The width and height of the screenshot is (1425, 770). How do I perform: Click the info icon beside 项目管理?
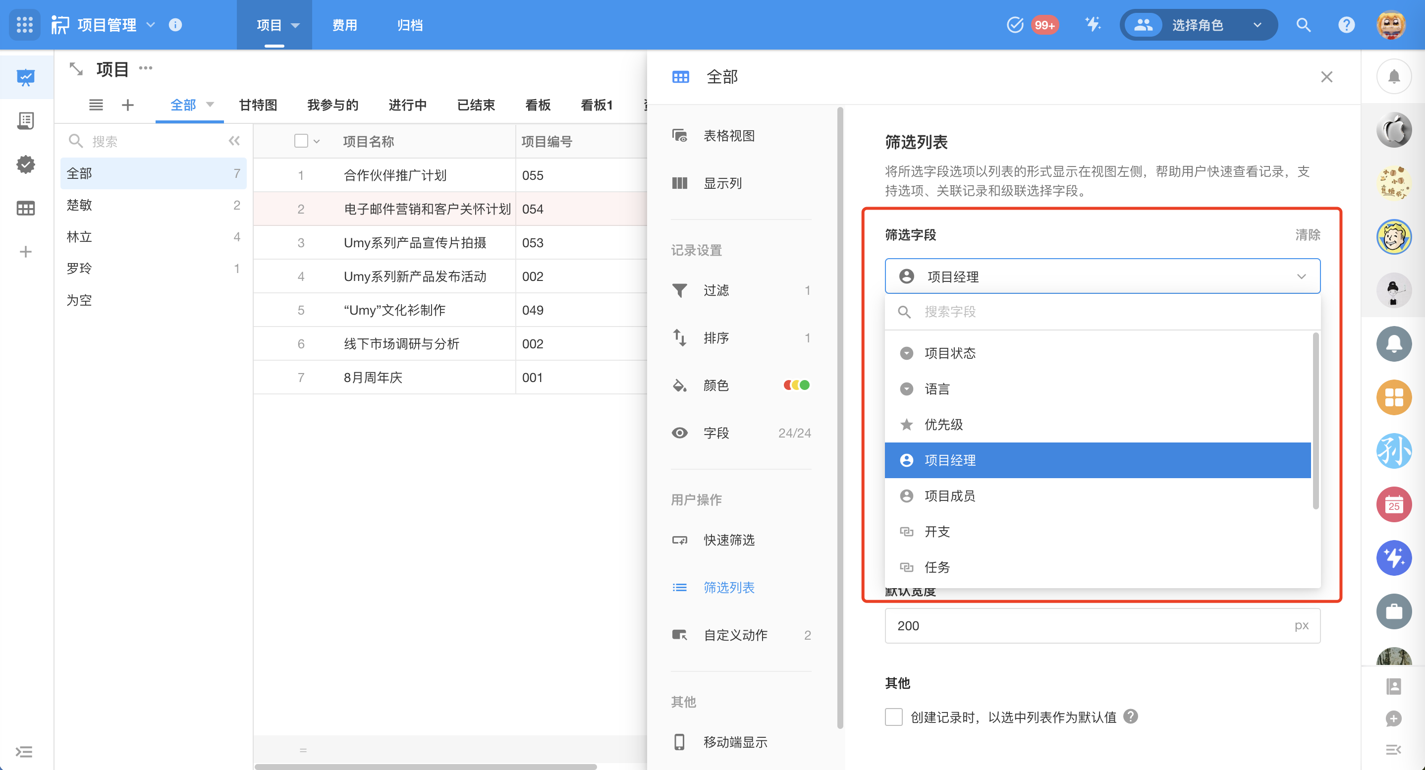[x=175, y=25]
